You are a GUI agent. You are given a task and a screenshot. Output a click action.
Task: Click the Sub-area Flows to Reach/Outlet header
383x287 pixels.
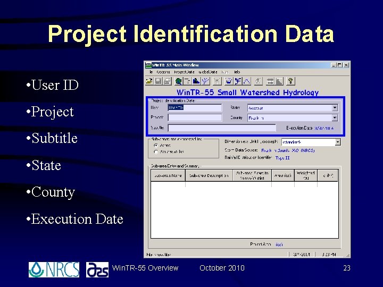252,175
